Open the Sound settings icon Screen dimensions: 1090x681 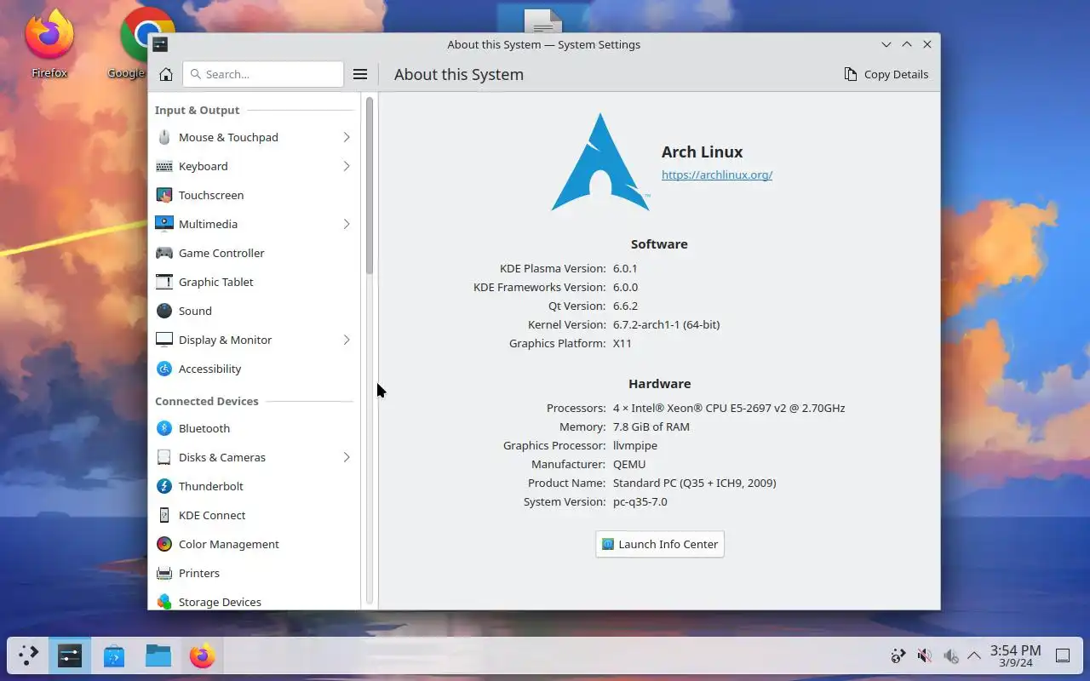[x=164, y=311]
